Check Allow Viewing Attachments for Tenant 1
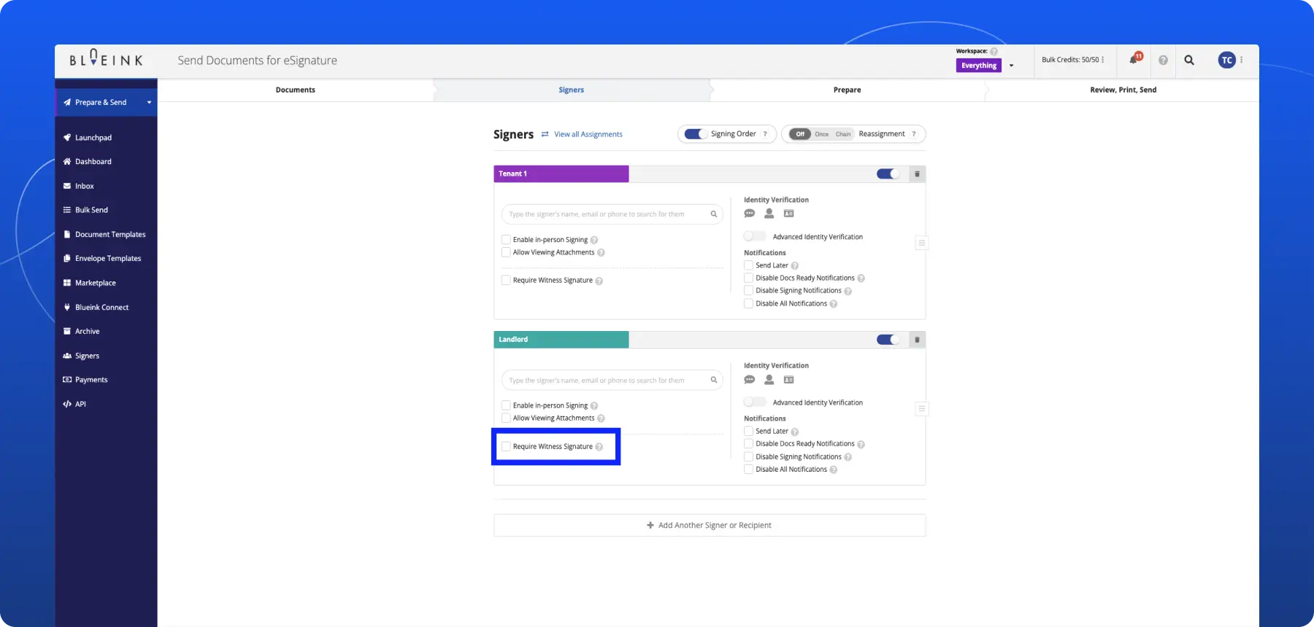1314x627 pixels. (x=506, y=252)
